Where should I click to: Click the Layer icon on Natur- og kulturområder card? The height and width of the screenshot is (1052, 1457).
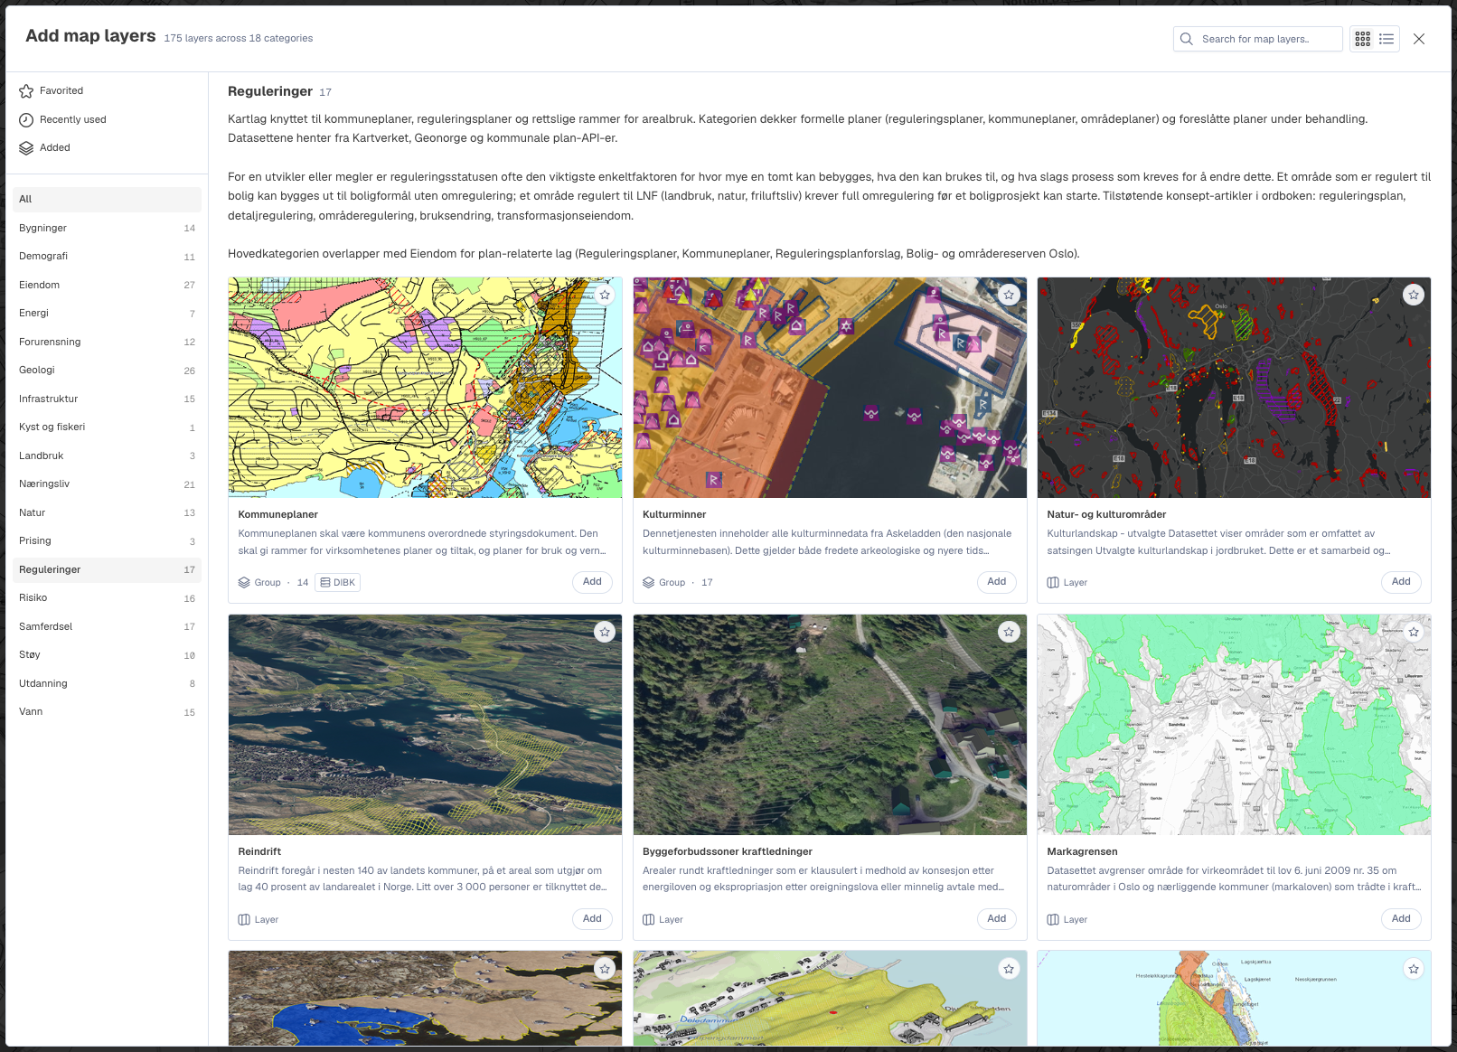point(1053,582)
